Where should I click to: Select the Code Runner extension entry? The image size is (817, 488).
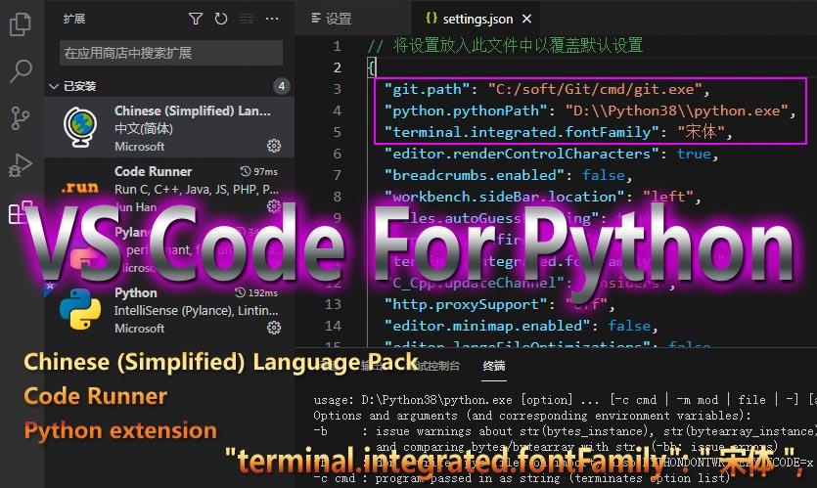pos(169,188)
